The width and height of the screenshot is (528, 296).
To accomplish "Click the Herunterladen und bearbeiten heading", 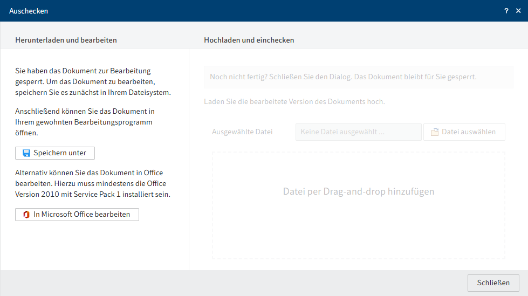I will tap(66, 40).
